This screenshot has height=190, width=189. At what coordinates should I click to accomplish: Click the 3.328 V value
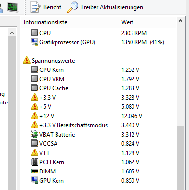130,98
